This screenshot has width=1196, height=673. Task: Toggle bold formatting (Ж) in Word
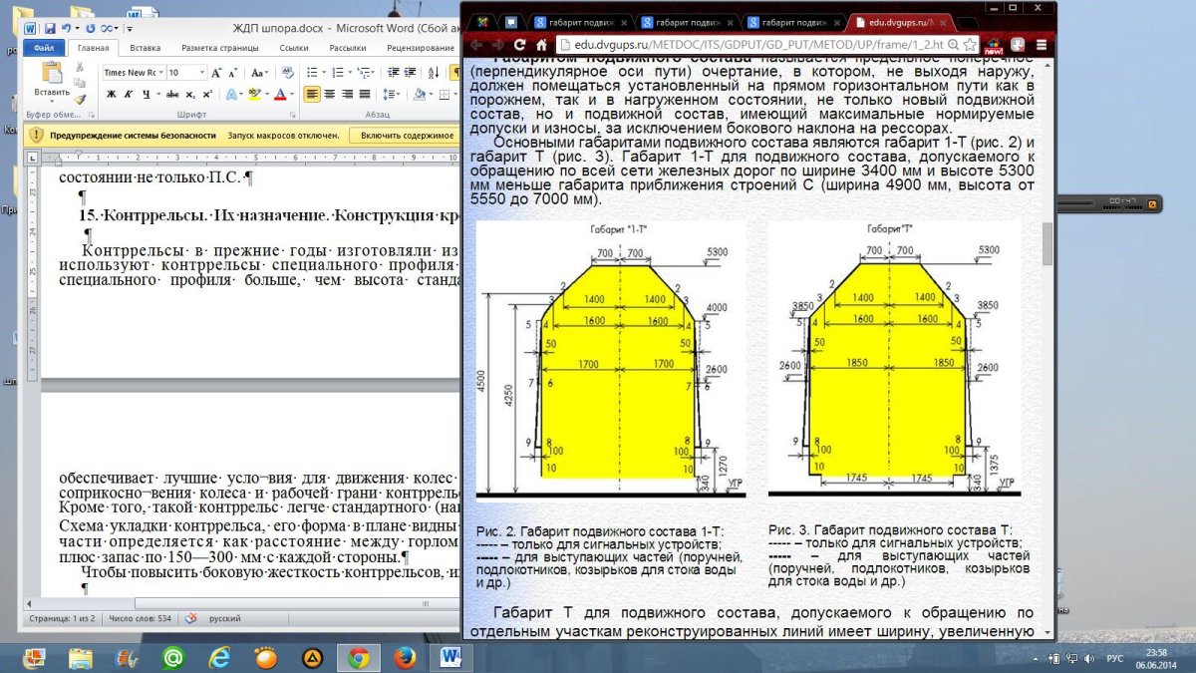point(111,95)
